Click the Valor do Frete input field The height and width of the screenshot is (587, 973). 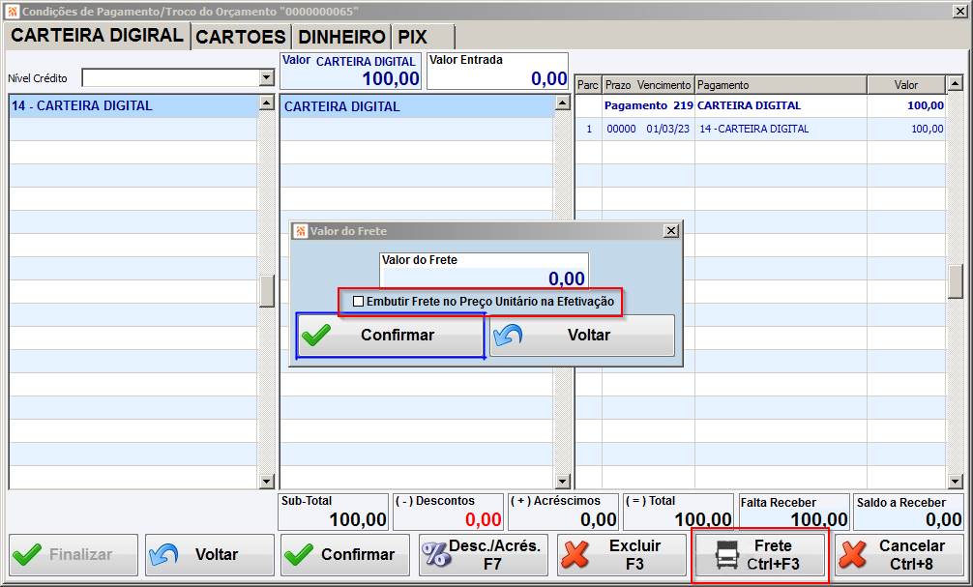click(484, 271)
